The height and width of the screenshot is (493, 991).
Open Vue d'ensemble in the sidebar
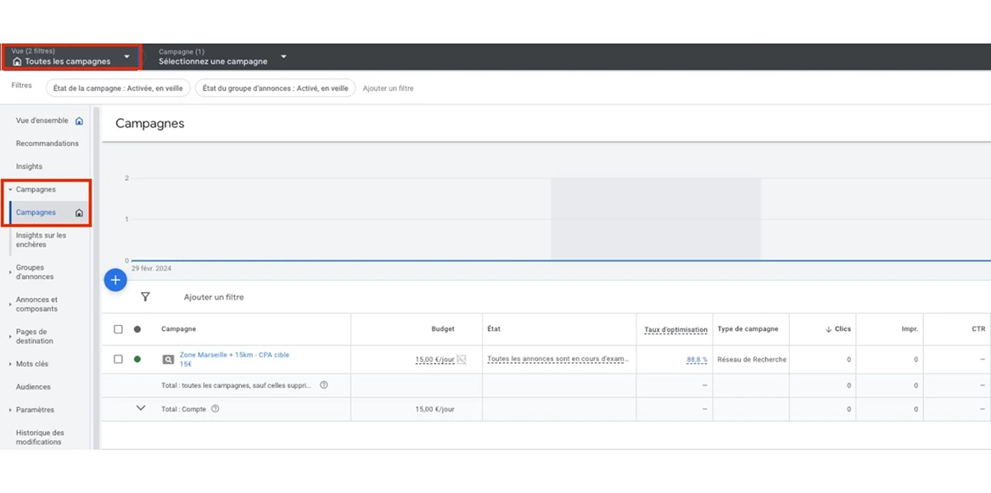(42, 120)
